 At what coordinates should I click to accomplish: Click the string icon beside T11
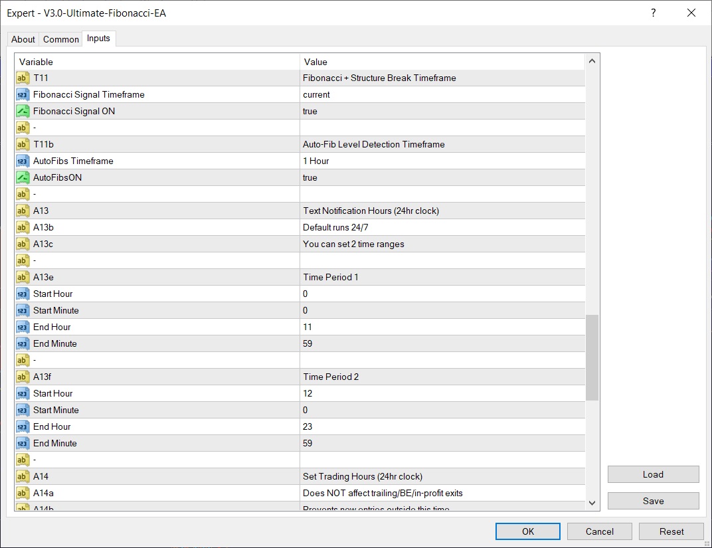tap(23, 78)
